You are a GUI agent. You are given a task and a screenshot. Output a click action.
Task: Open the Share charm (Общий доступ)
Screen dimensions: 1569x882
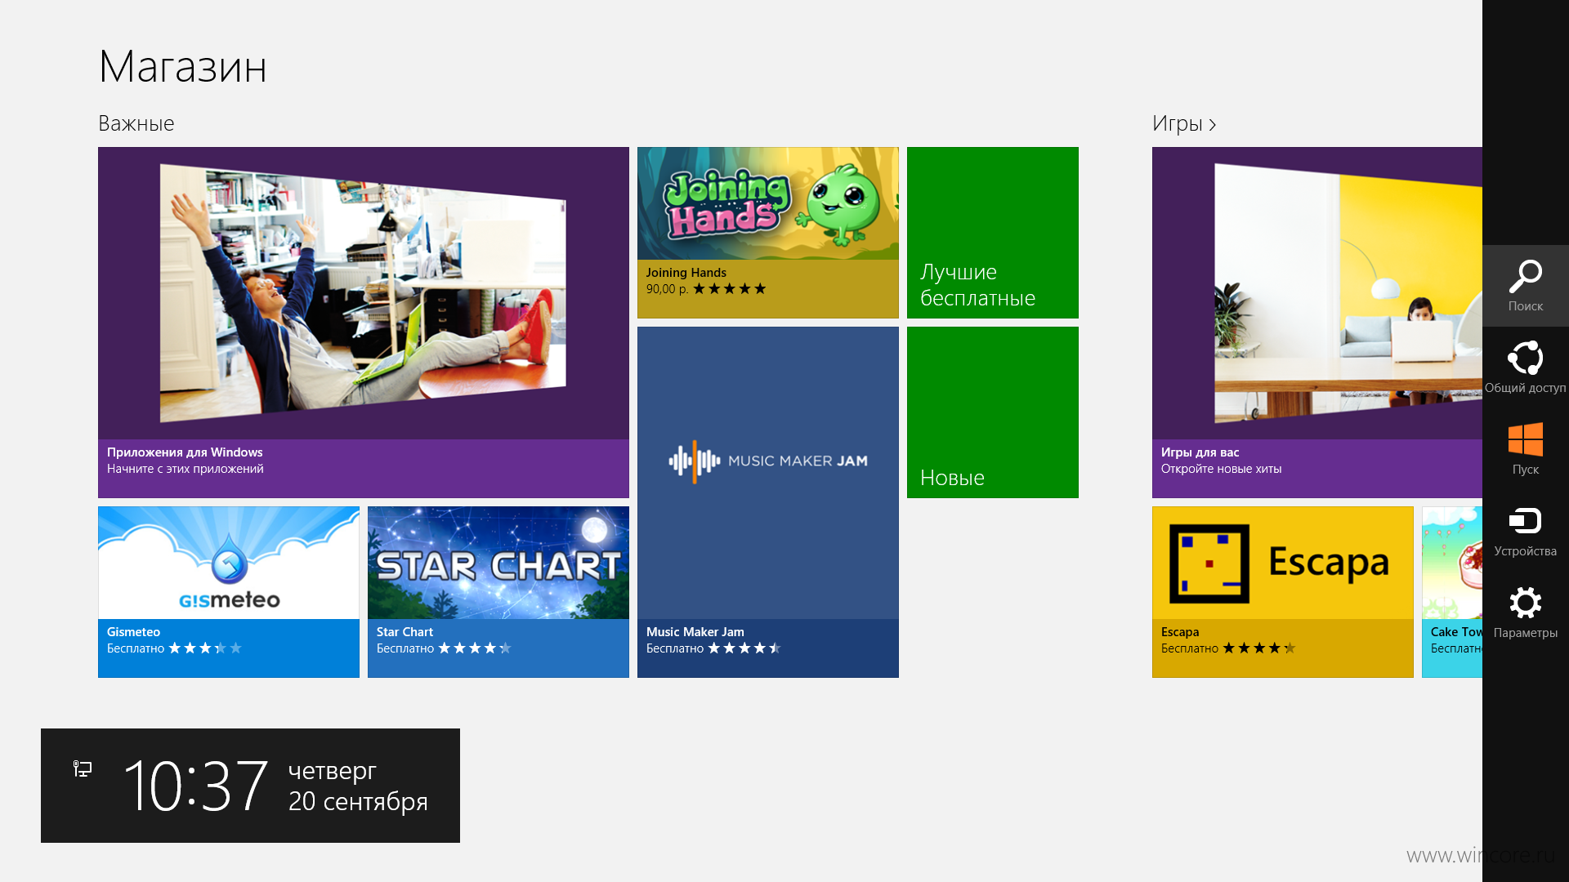[x=1525, y=367]
